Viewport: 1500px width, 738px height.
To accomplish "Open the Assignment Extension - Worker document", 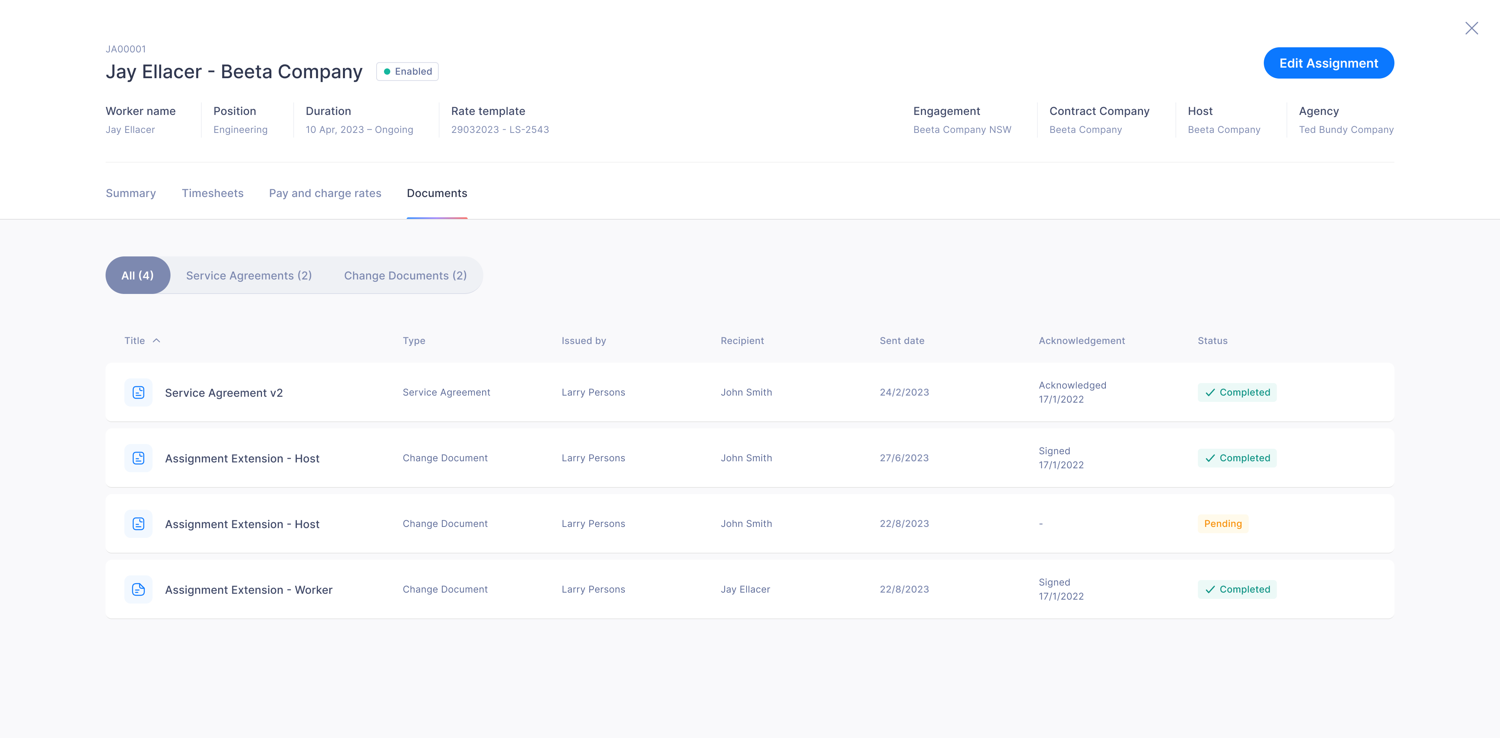I will [249, 589].
